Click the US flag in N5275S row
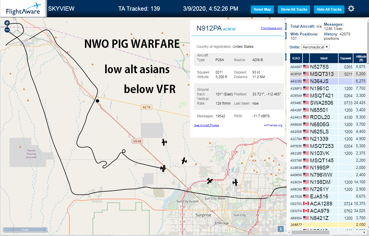This screenshot has width=369, height=236. coord(306,67)
